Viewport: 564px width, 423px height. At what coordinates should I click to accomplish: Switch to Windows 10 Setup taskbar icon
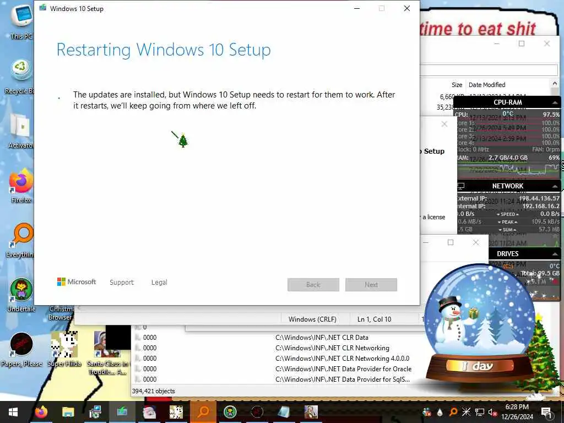[x=122, y=412]
